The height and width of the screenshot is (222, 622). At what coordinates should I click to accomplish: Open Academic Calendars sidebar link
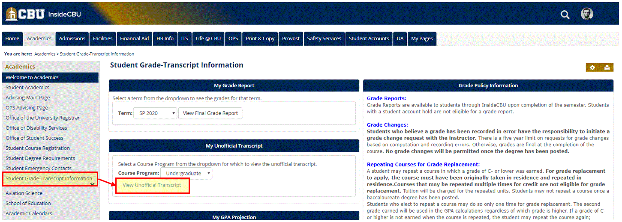(x=29, y=213)
